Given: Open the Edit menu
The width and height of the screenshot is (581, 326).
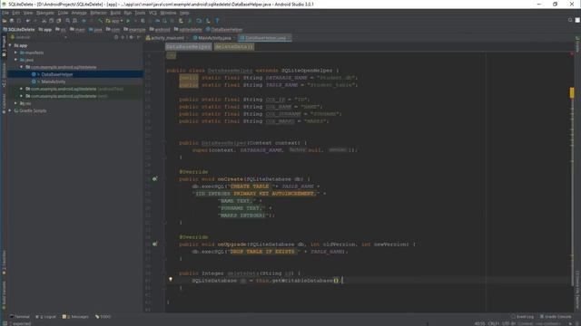Looking at the screenshot, I should tap(16, 13).
